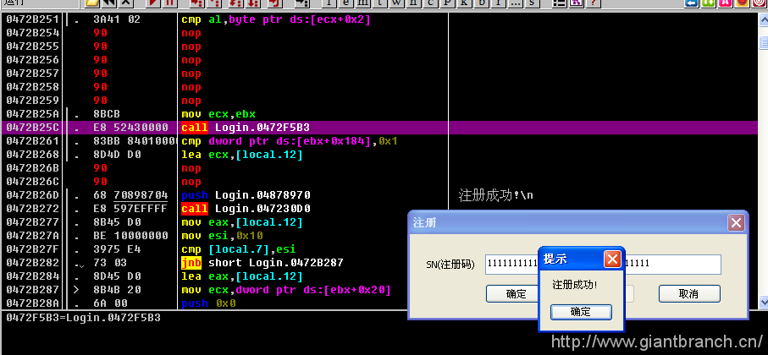Click address 0472B272
The image size is (768, 355).
[32, 209]
